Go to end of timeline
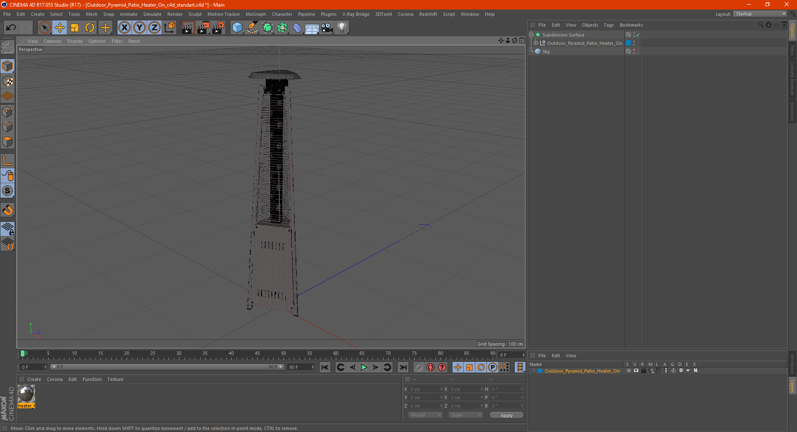797x432 pixels. coord(403,367)
